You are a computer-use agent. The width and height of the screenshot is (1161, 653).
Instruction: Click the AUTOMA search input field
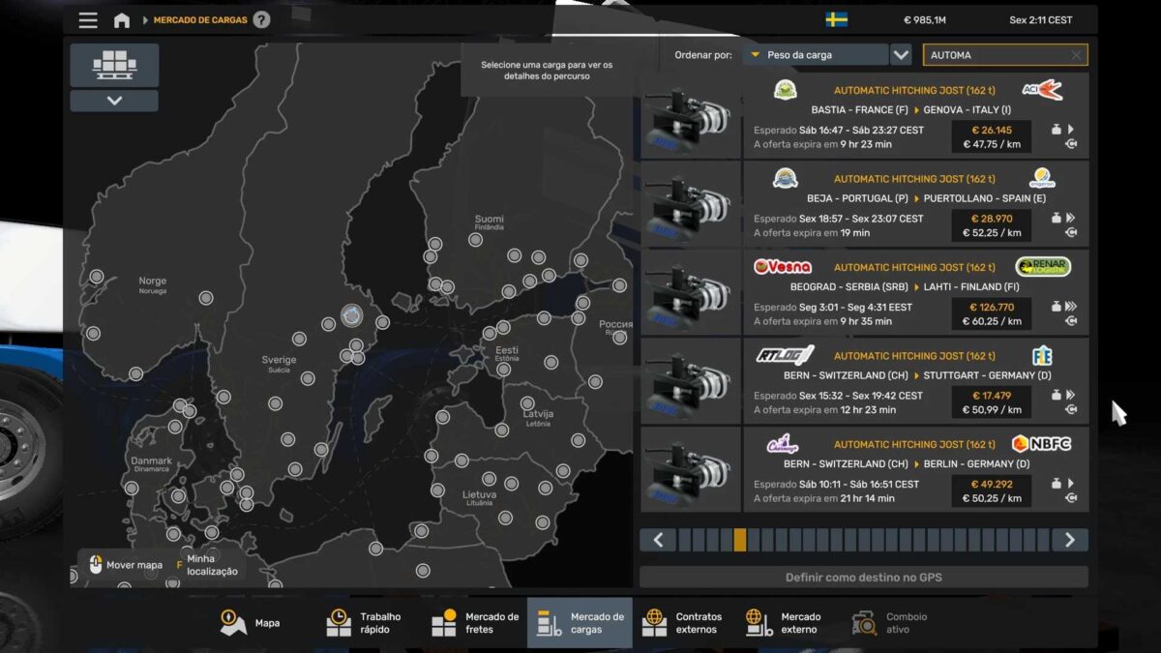point(995,55)
